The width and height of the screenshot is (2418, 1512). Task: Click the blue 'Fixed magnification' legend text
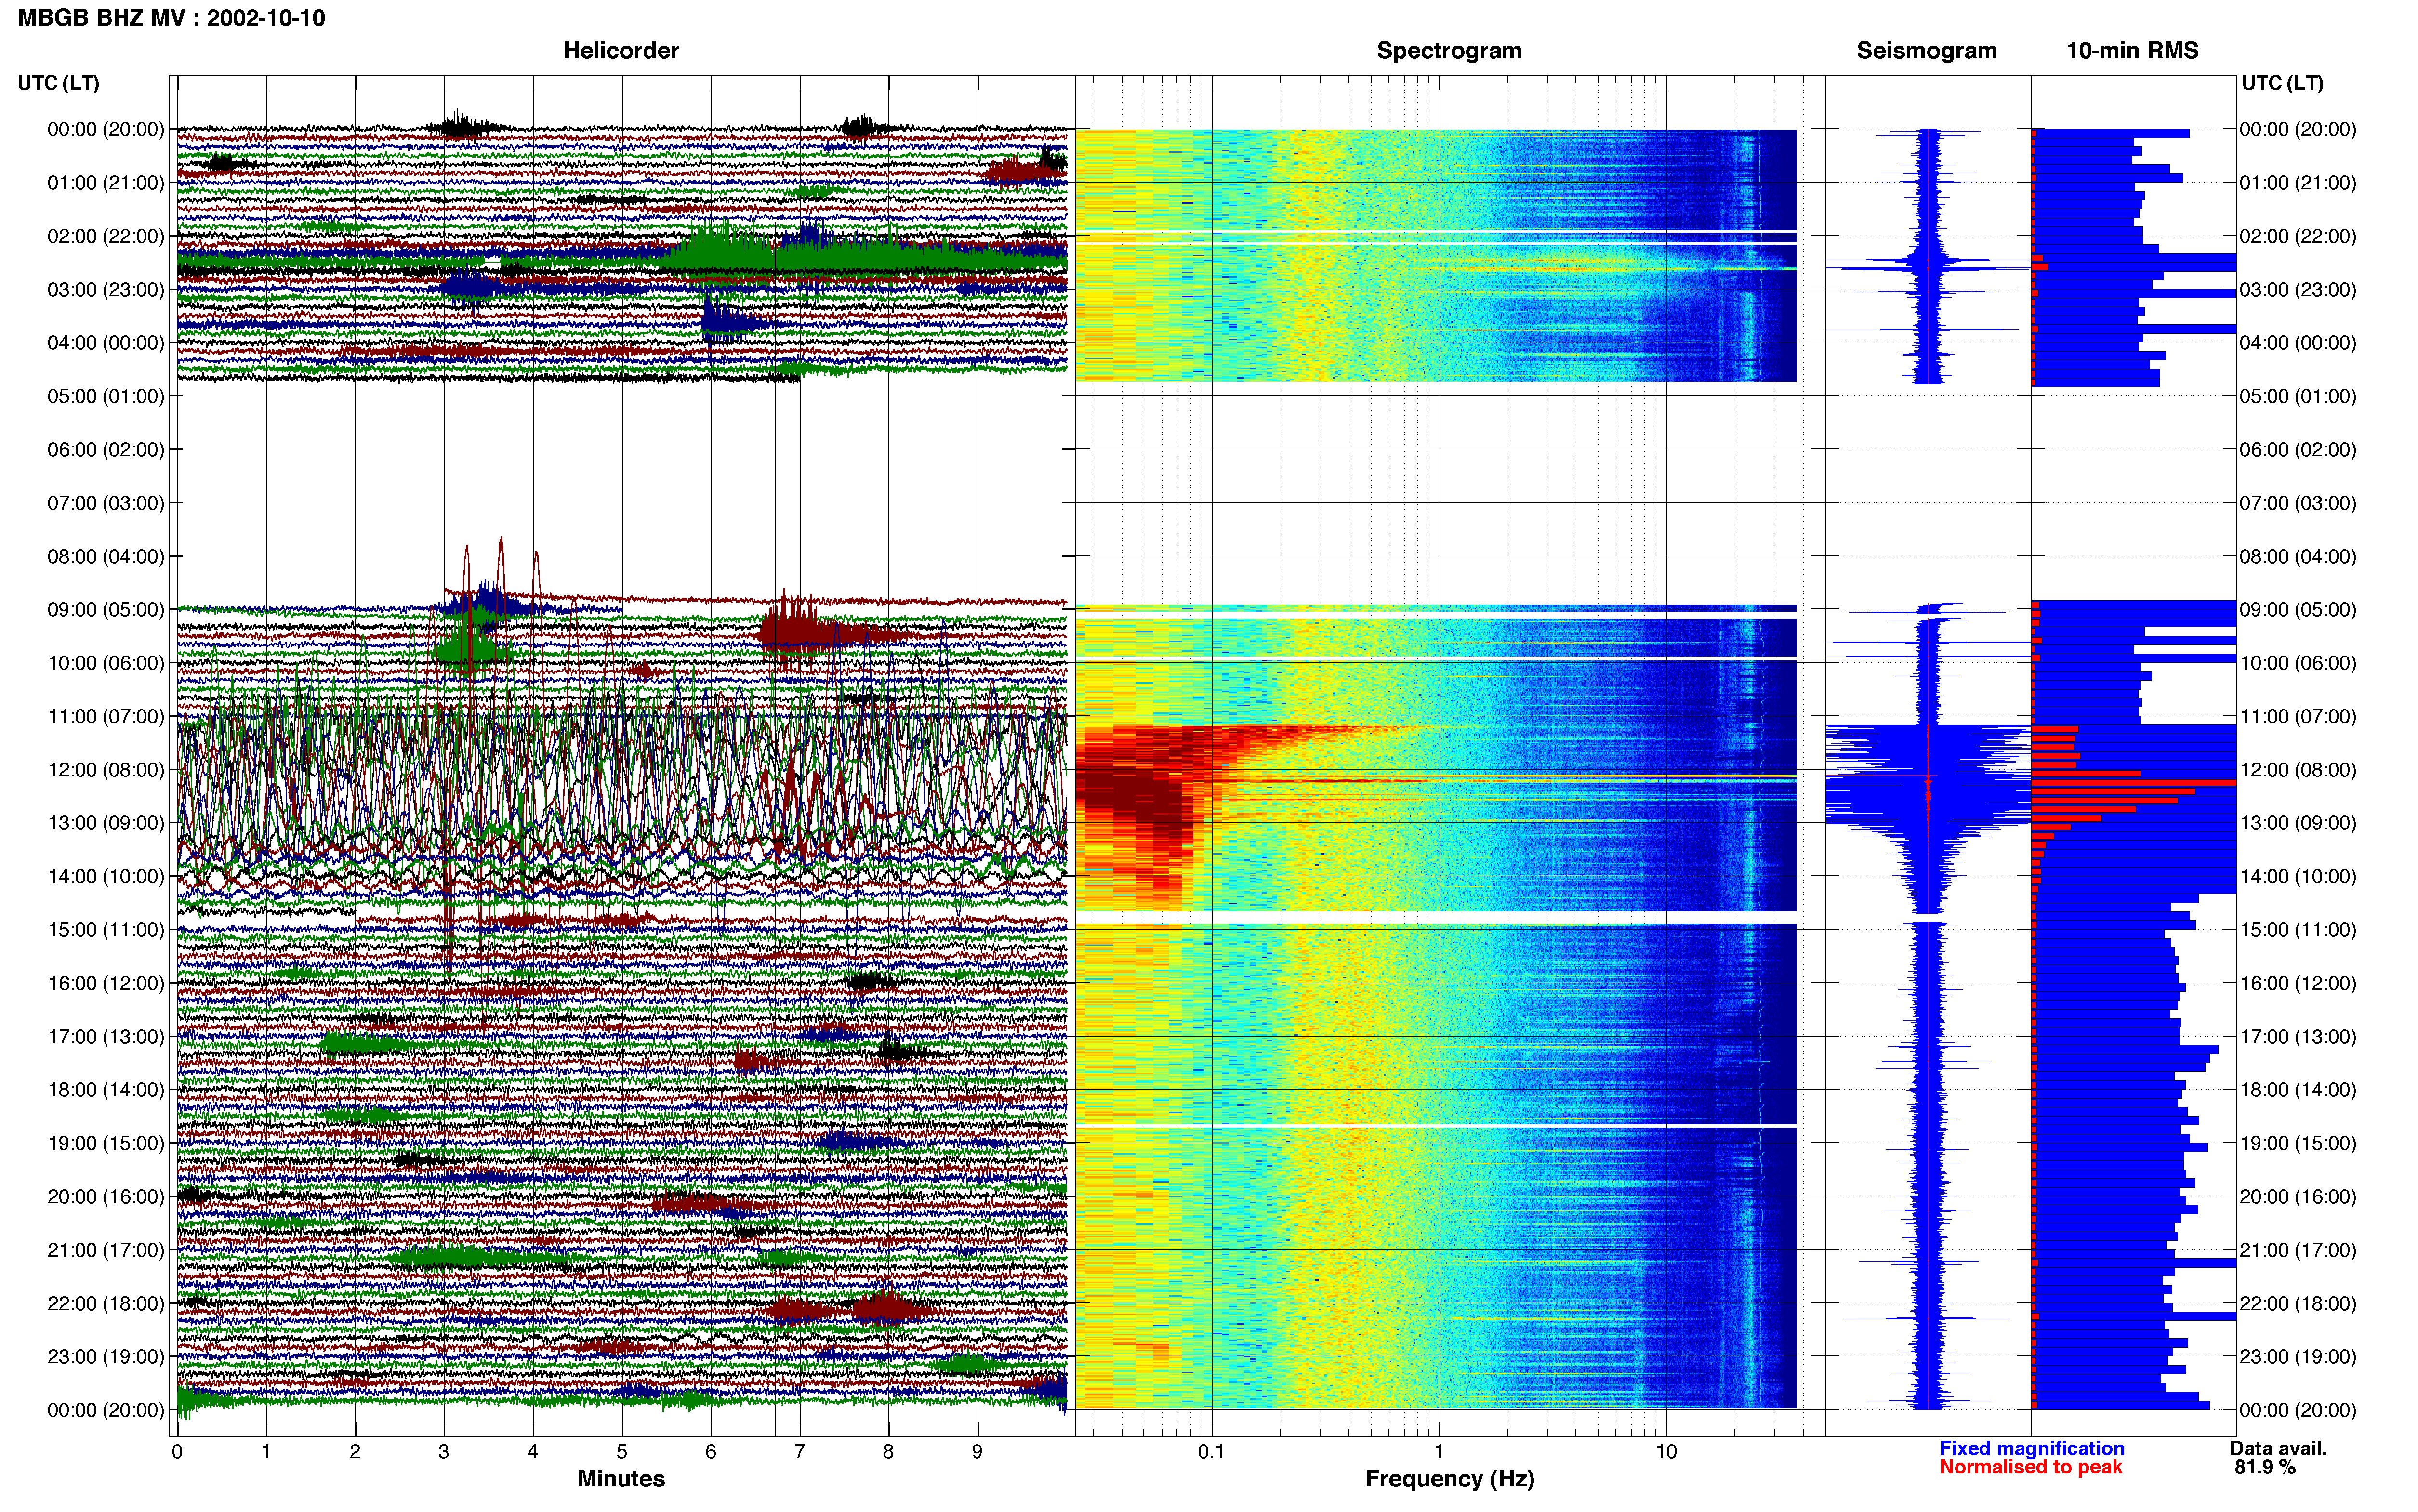click(x=2032, y=1448)
